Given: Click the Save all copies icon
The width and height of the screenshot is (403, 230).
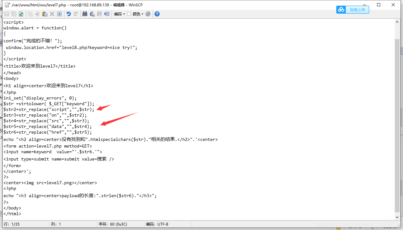Looking at the screenshot, I should point(14,14).
